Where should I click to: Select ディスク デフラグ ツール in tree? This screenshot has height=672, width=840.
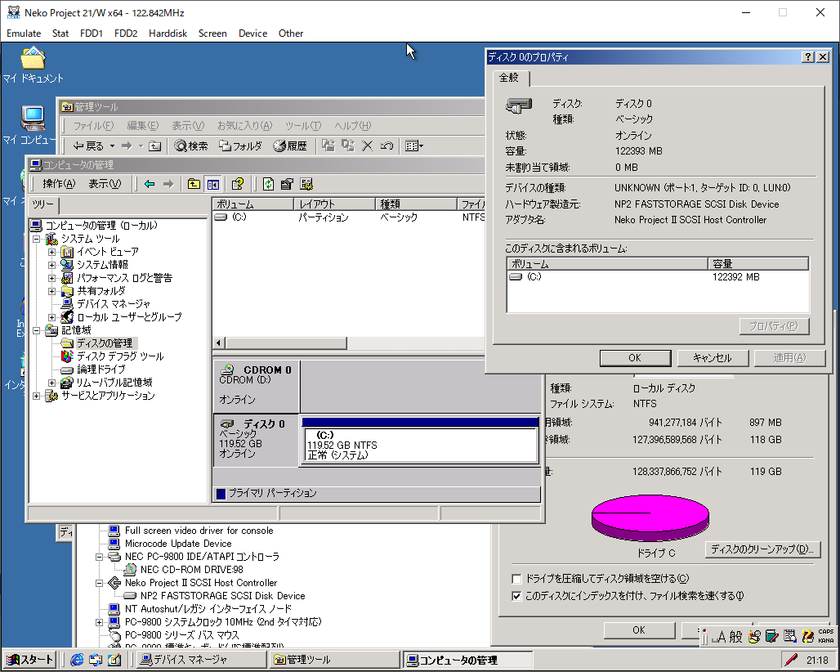pyautogui.click(x=119, y=356)
